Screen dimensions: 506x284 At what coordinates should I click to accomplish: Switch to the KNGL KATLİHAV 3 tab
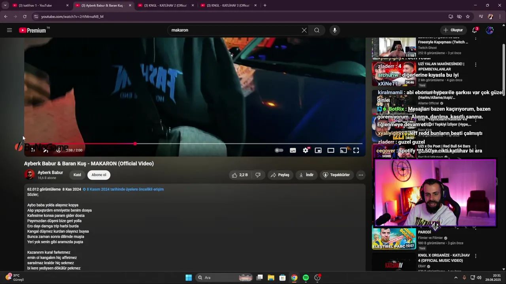click(228, 6)
